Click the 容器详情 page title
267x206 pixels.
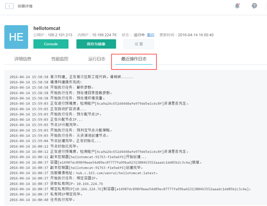click(x=25, y=6)
